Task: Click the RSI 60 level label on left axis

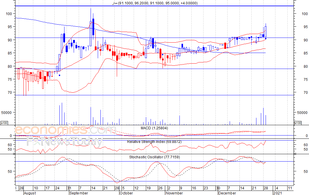Action: tap(10, 145)
